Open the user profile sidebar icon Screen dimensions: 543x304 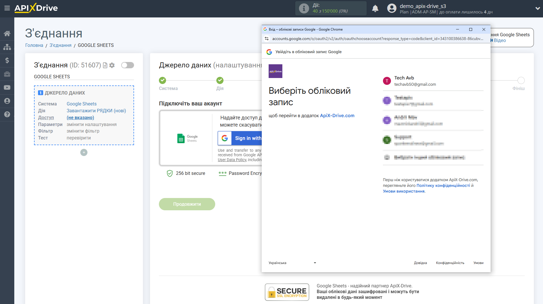7,101
